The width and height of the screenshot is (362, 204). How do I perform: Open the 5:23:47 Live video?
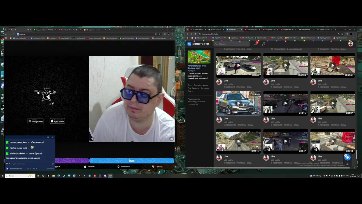285,141
